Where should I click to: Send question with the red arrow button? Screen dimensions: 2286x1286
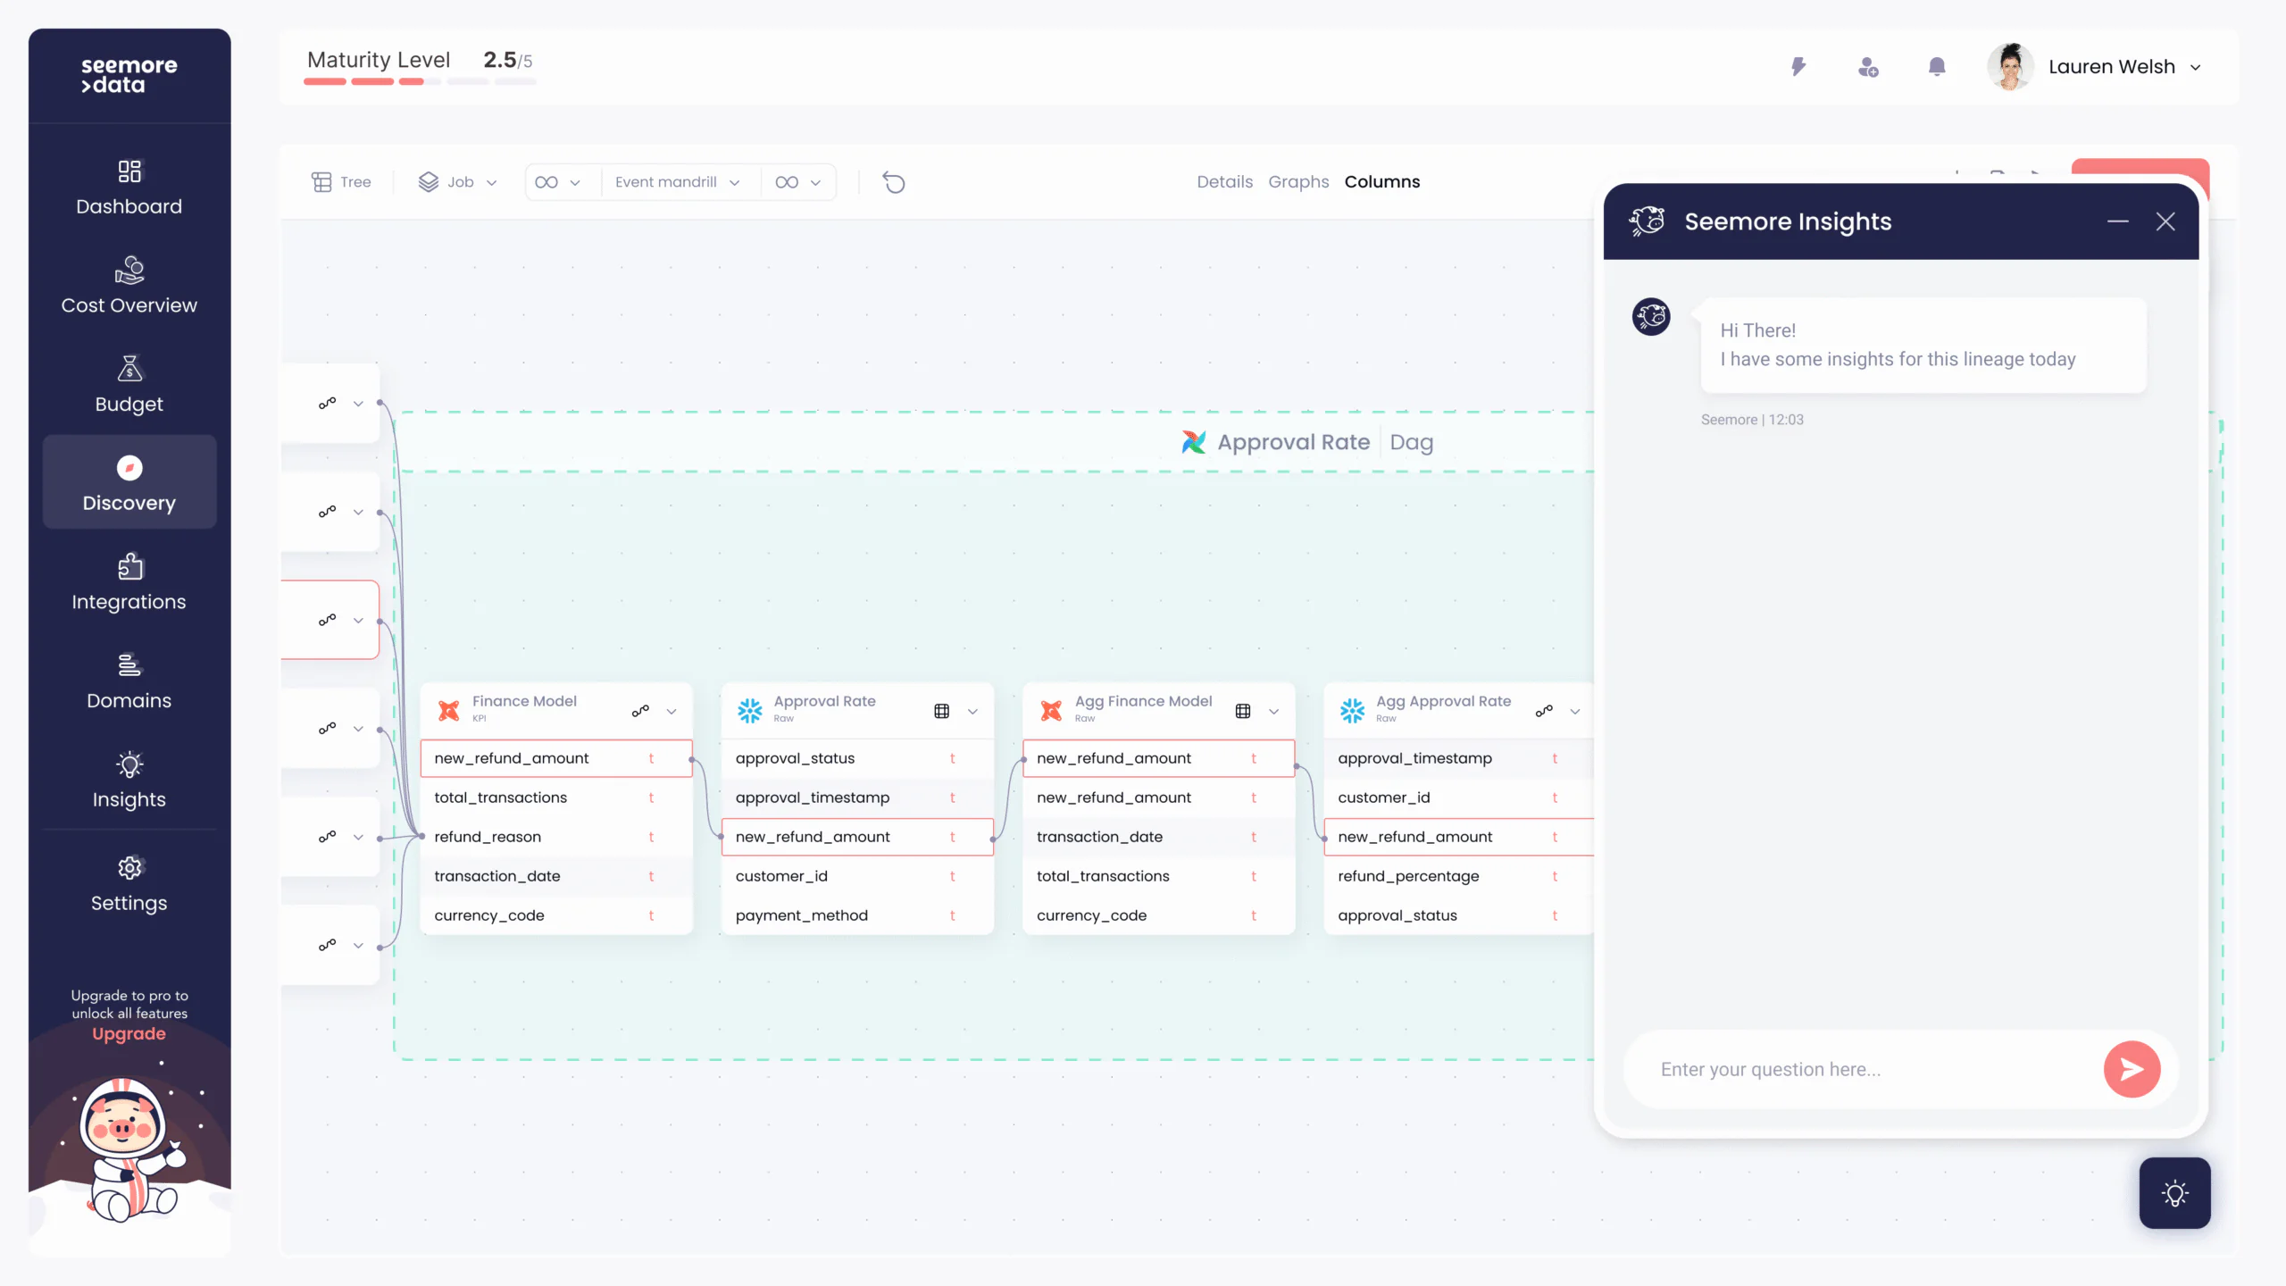point(2132,1069)
